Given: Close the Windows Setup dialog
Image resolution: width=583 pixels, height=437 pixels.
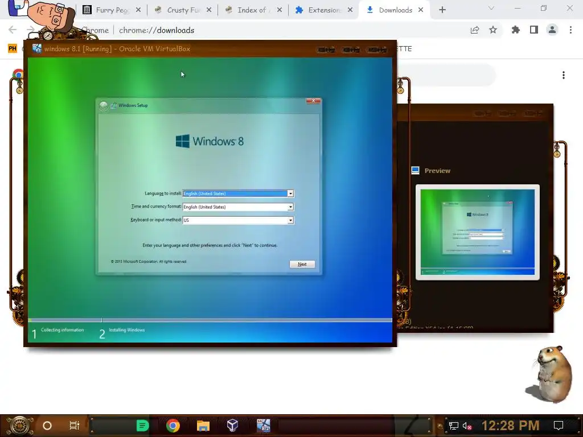Looking at the screenshot, I should click(x=314, y=101).
